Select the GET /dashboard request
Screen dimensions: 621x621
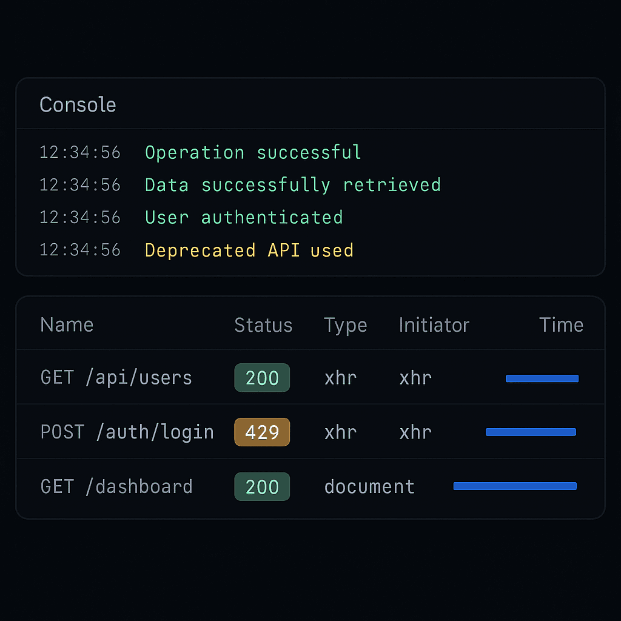(116, 486)
